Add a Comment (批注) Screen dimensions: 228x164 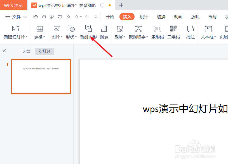[190, 32]
